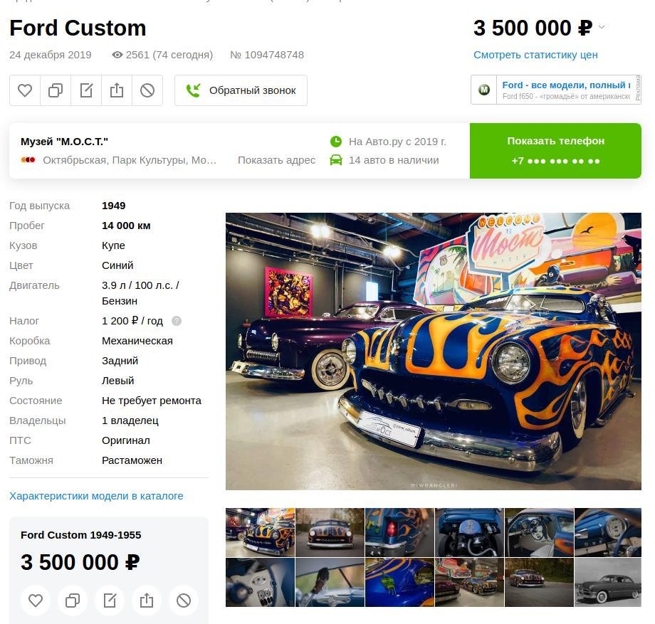This screenshot has width=655, height=624.
Task: Open the top note (pencil) icon
Action: tap(86, 90)
